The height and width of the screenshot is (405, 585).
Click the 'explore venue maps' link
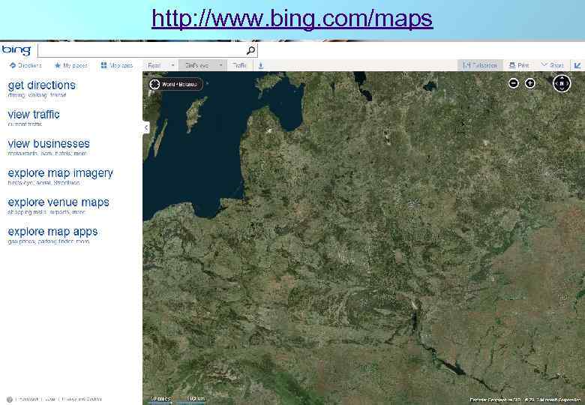(58, 202)
